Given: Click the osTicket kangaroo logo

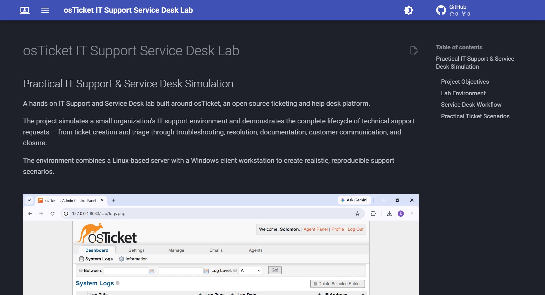Looking at the screenshot, I should pos(106,233).
